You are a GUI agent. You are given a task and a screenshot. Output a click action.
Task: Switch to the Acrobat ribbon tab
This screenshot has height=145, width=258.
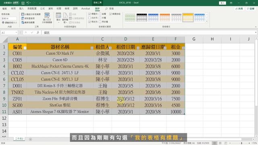[x=85, y=8]
